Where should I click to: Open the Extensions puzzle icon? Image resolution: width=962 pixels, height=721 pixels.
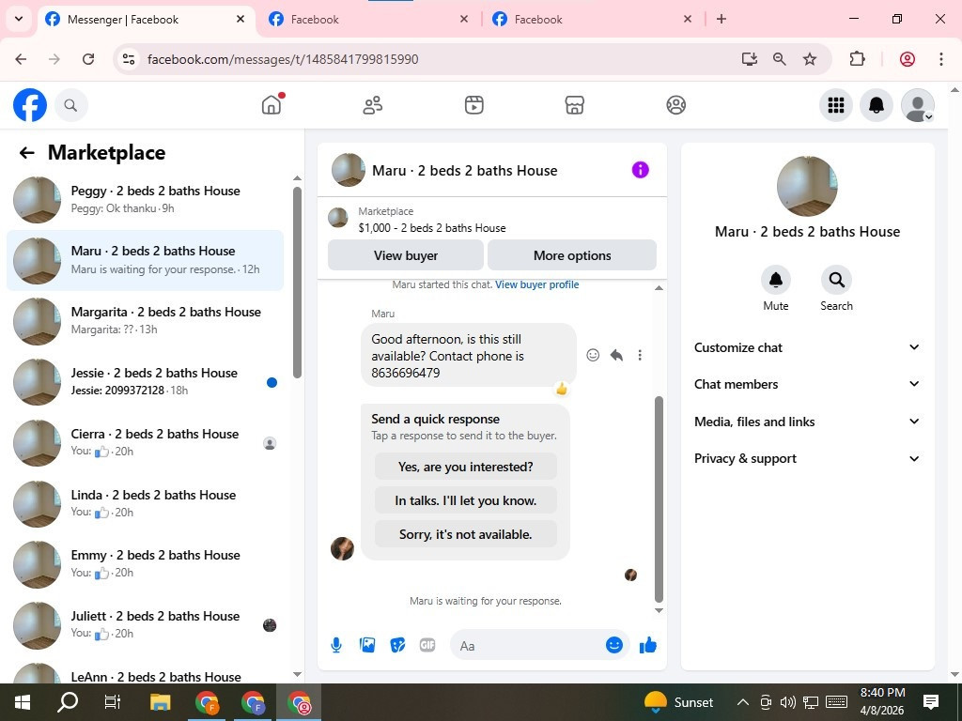click(857, 59)
